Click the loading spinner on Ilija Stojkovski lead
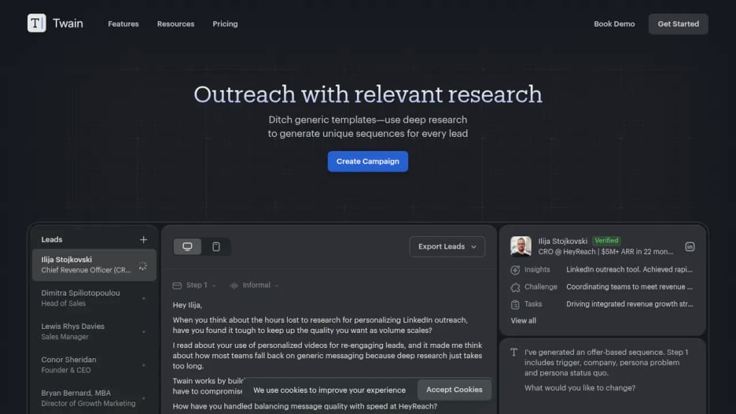The width and height of the screenshot is (736, 414). tap(142, 266)
